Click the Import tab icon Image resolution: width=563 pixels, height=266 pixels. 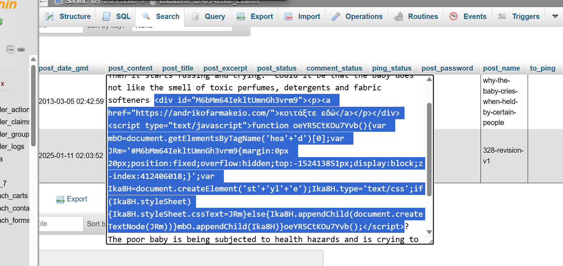point(288,16)
